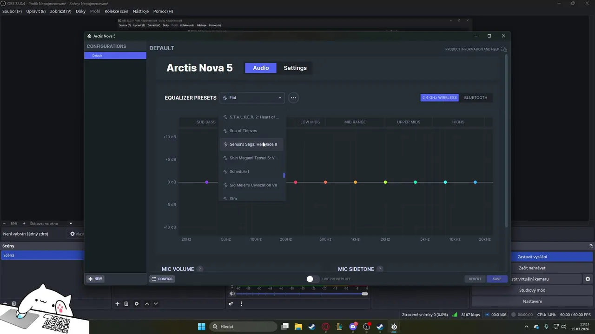Switch to the Settings tab

coord(295,68)
